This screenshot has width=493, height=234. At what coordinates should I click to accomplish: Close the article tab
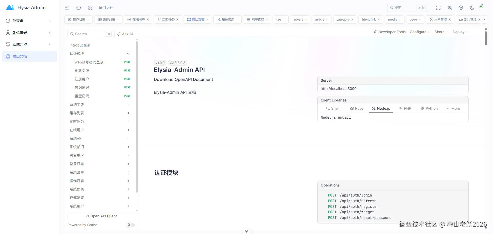click(x=327, y=20)
